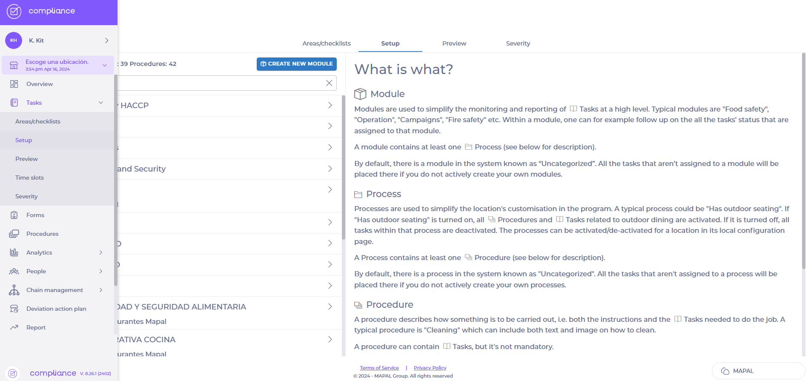Collapse the Tasks menu chevron
Viewport: 811px width, 381px height.
point(101,103)
